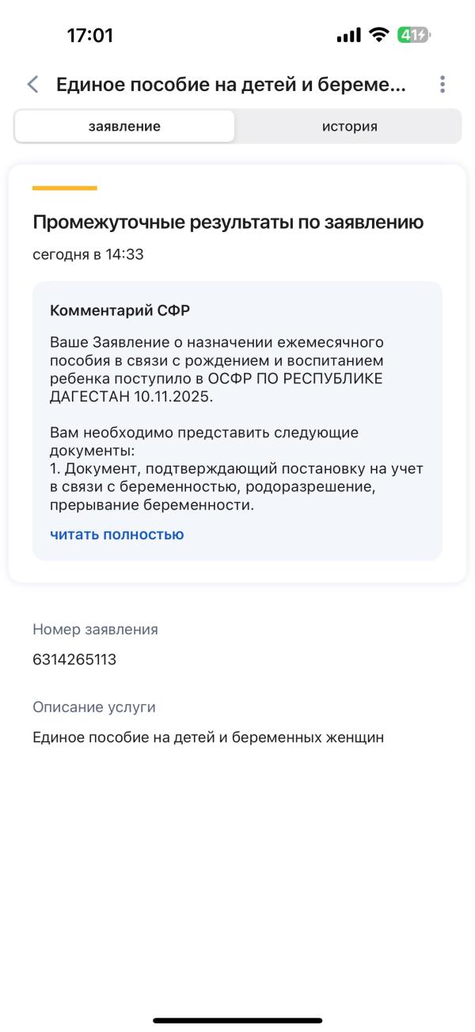Toggle back to the заявление view
Viewport: 475px width, 1032px height.
[x=124, y=126]
